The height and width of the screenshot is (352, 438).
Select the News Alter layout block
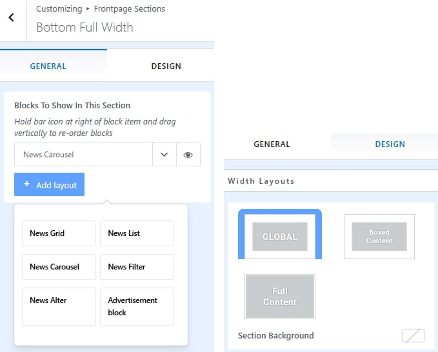pyautogui.click(x=59, y=306)
